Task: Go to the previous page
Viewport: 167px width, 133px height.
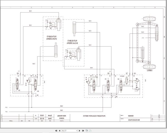Action: click(60, 131)
